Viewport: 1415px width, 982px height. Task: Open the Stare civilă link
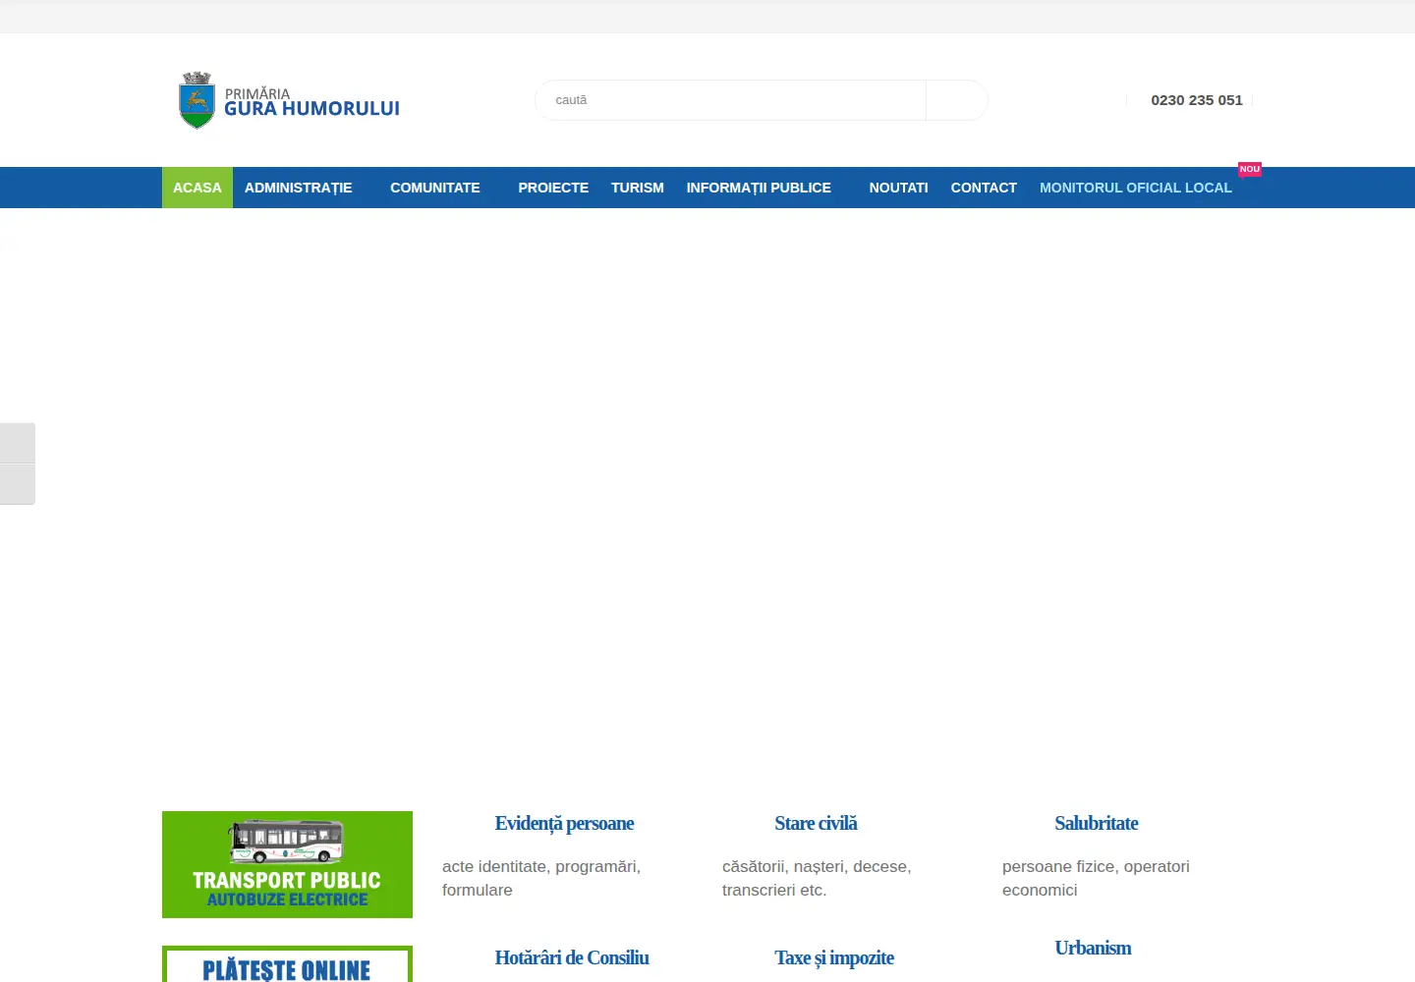[816, 823]
